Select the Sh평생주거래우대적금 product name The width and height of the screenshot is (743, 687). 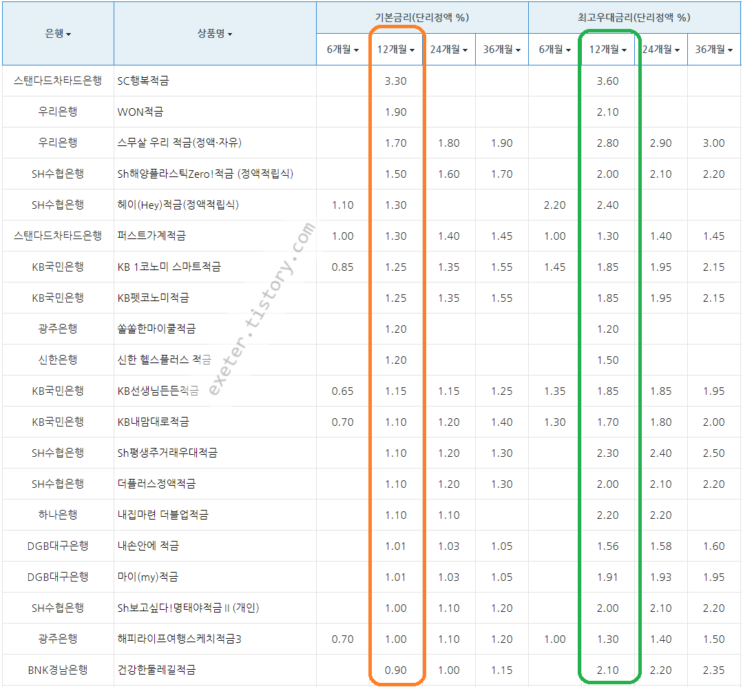pos(167,453)
